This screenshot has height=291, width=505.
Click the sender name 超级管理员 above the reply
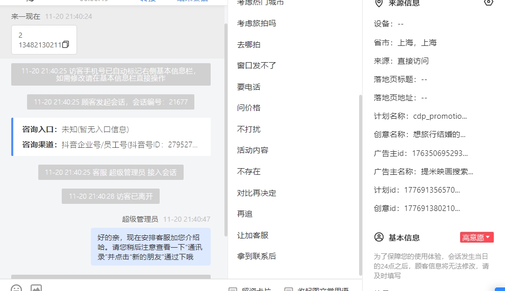pyautogui.click(x=140, y=219)
